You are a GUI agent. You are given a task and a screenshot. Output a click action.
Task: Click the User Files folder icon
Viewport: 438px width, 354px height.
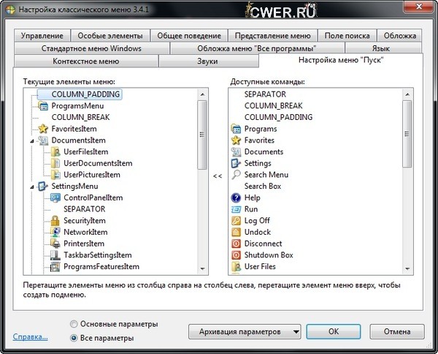coord(236,266)
